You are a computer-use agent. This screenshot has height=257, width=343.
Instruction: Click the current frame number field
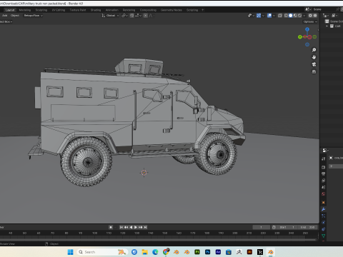(x=262, y=227)
